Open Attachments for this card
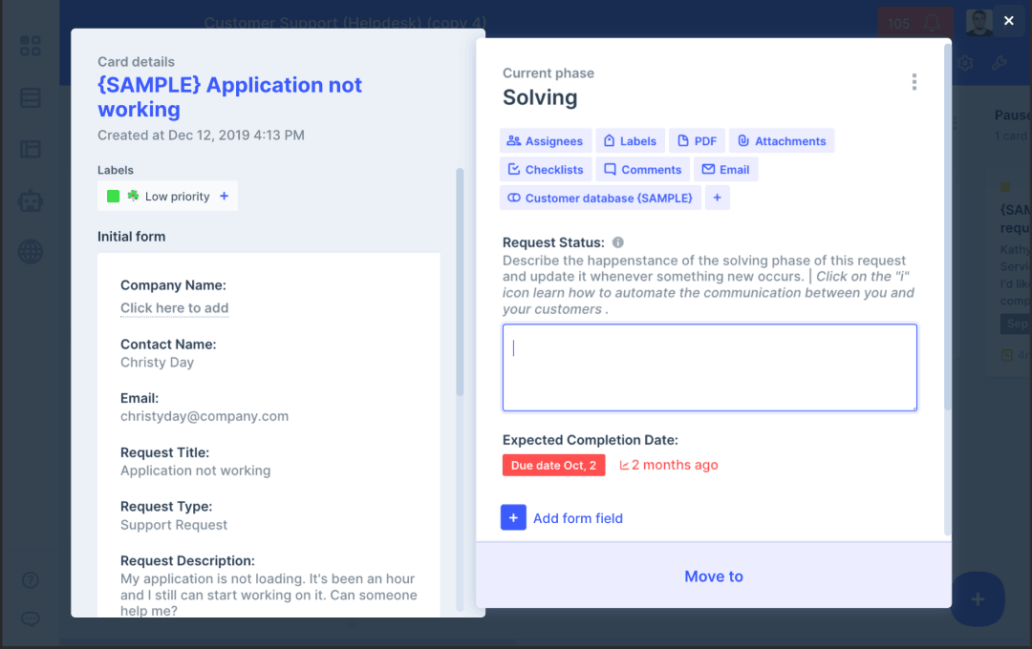This screenshot has height=649, width=1032. pyautogui.click(x=782, y=141)
